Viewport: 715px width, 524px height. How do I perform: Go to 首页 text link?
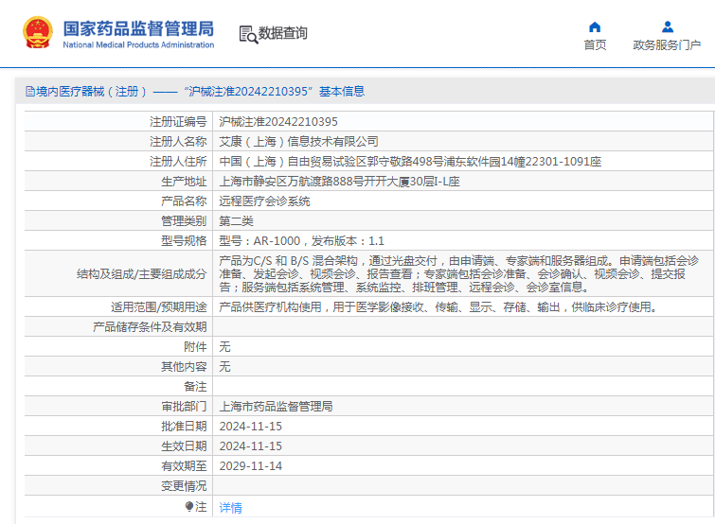595,44
